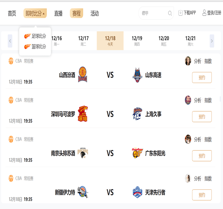Click 预约 for 山西汾酒 vs 山东高速
Screen dimensions: 223x209
[x=202, y=77]
